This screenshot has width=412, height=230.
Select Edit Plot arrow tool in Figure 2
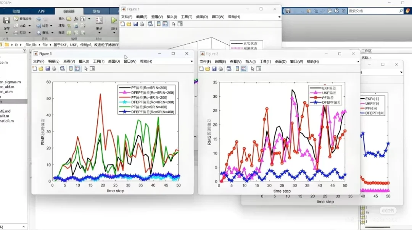coord(253,69)
